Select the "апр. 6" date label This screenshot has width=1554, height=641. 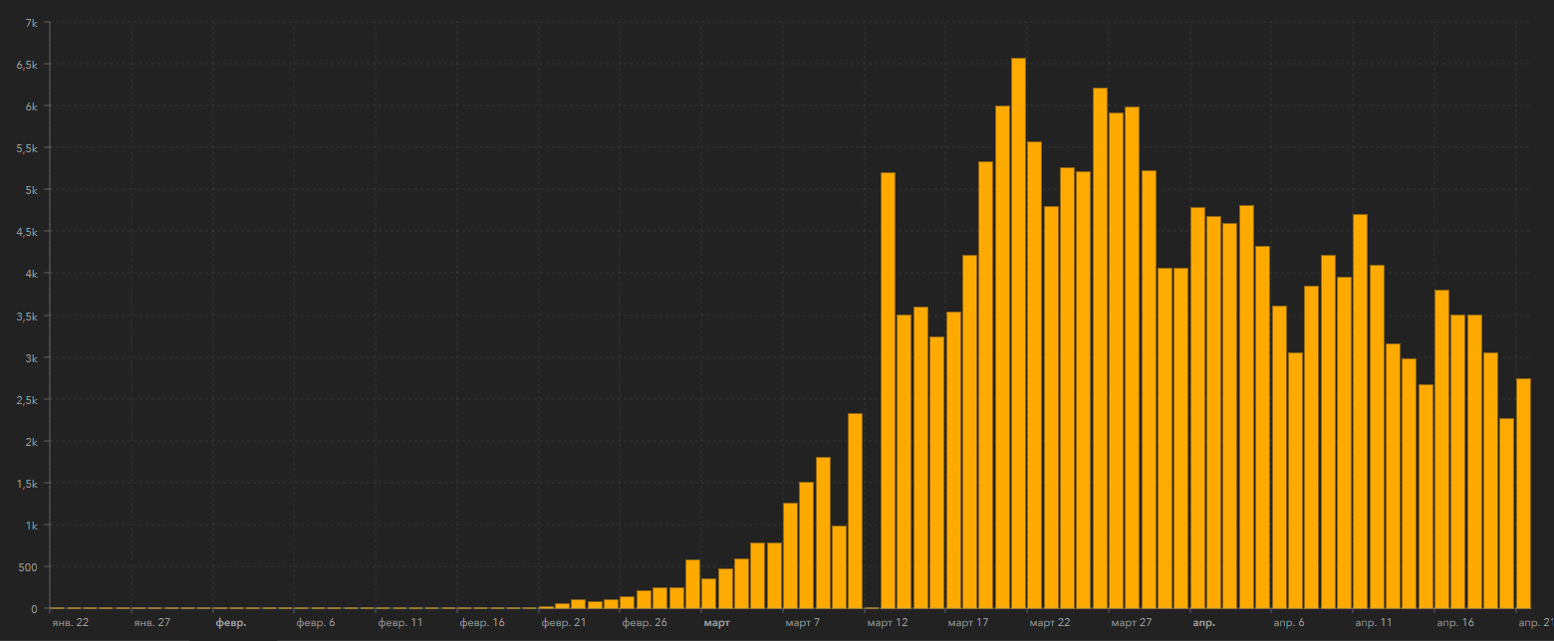(x=1288, y=623)
